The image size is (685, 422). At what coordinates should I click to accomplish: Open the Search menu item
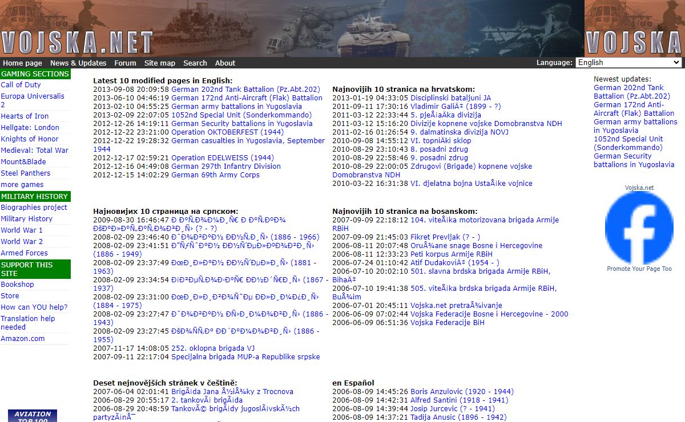[x=195, y=63]
